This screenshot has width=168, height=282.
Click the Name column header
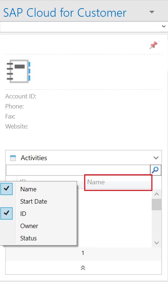[118, 182]
